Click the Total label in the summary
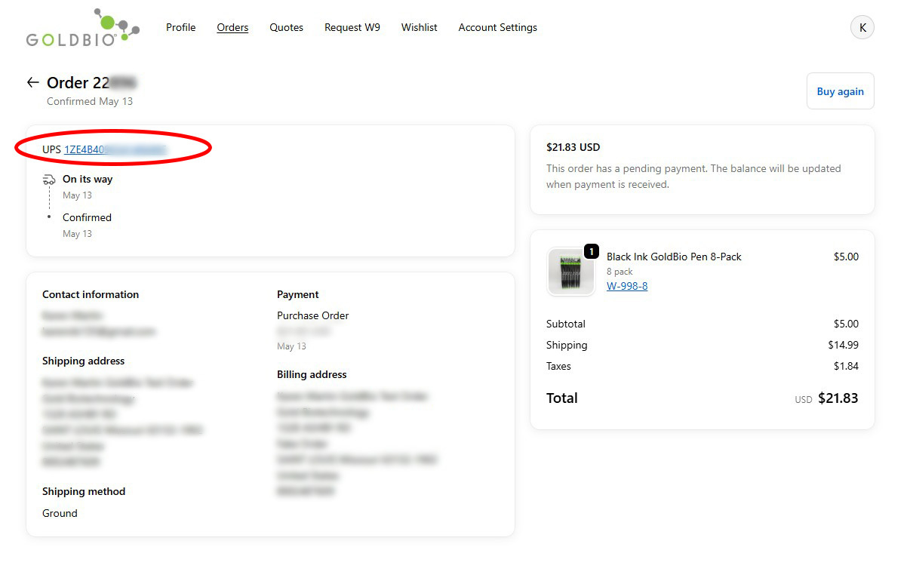This screenshot has height=584, width=910. coord(562,398)
